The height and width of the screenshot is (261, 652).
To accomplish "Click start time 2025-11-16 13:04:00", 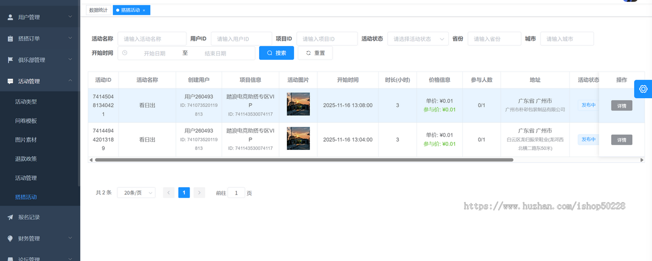I will (348, 139).
